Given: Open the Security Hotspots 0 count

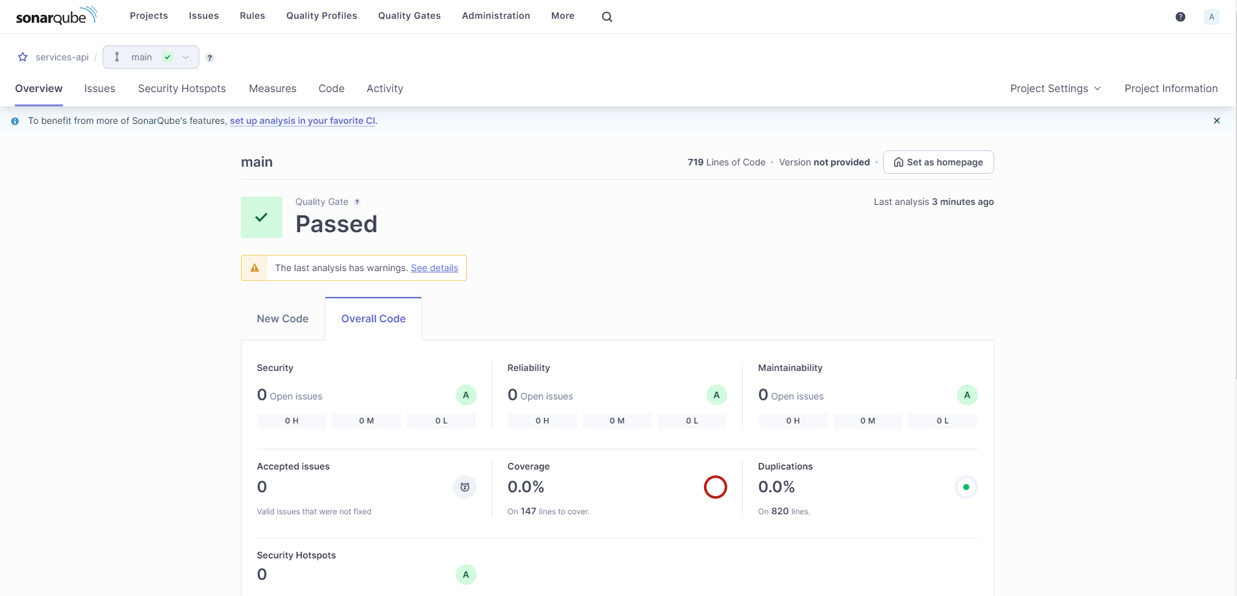Looking at the screenshot, I should coord(262,575).
